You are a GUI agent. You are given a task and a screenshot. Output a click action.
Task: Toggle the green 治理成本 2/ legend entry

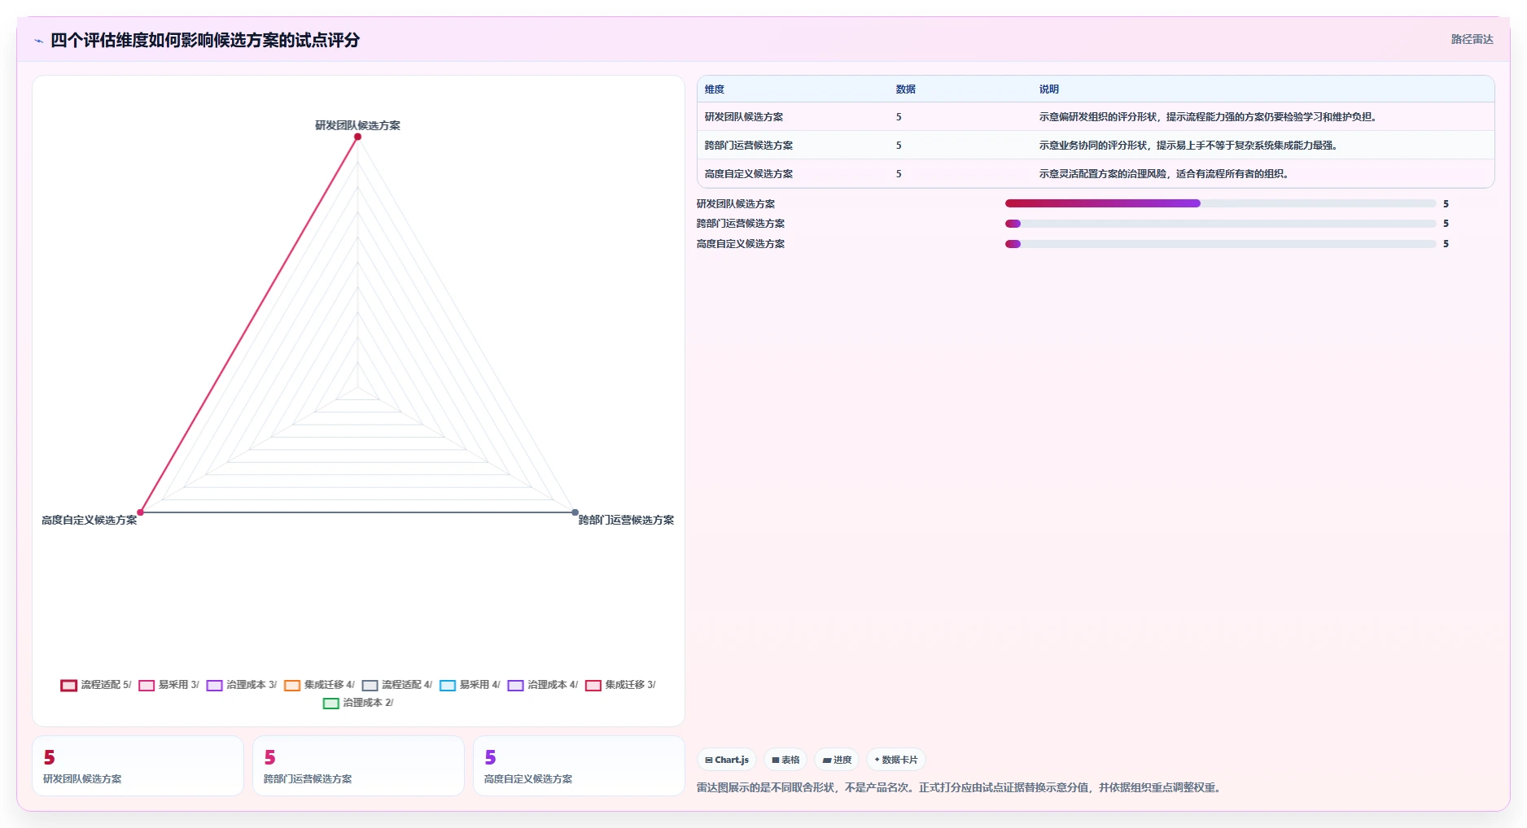[358, 703]
